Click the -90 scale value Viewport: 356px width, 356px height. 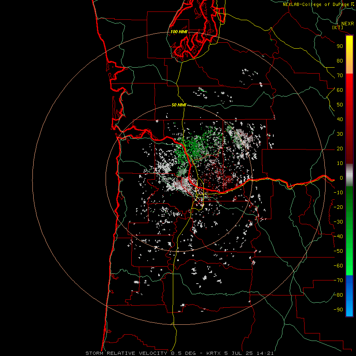[x=338, y=310]
